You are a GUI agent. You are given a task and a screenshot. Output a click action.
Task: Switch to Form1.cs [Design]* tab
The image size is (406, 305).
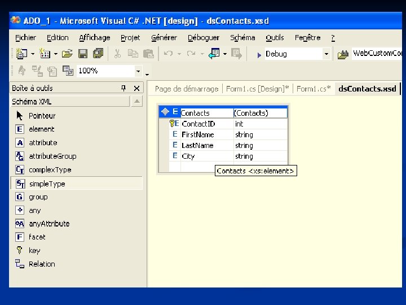pyautogui.click(x=257, y=89)
